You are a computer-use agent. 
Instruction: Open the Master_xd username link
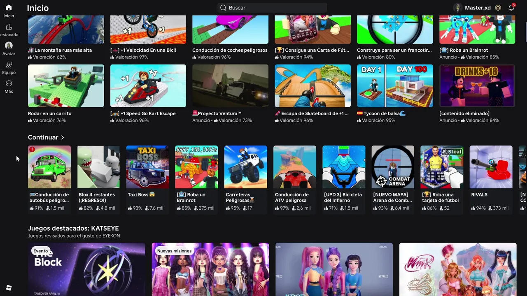[x=478, y=8]
